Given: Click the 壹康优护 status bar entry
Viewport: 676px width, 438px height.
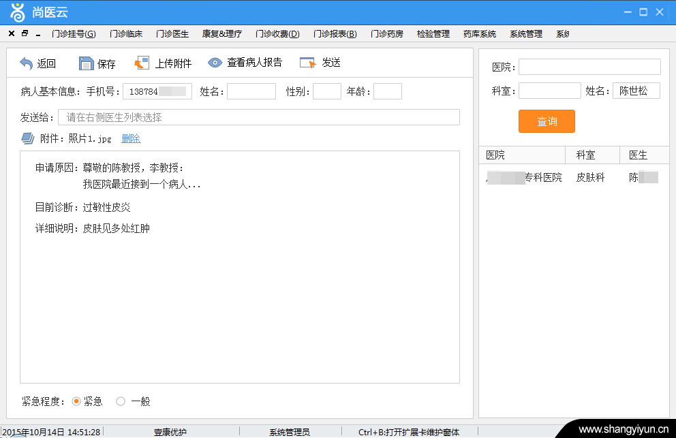Looking at the screenshot, I should pyautogui.click(x=170, y=432).
